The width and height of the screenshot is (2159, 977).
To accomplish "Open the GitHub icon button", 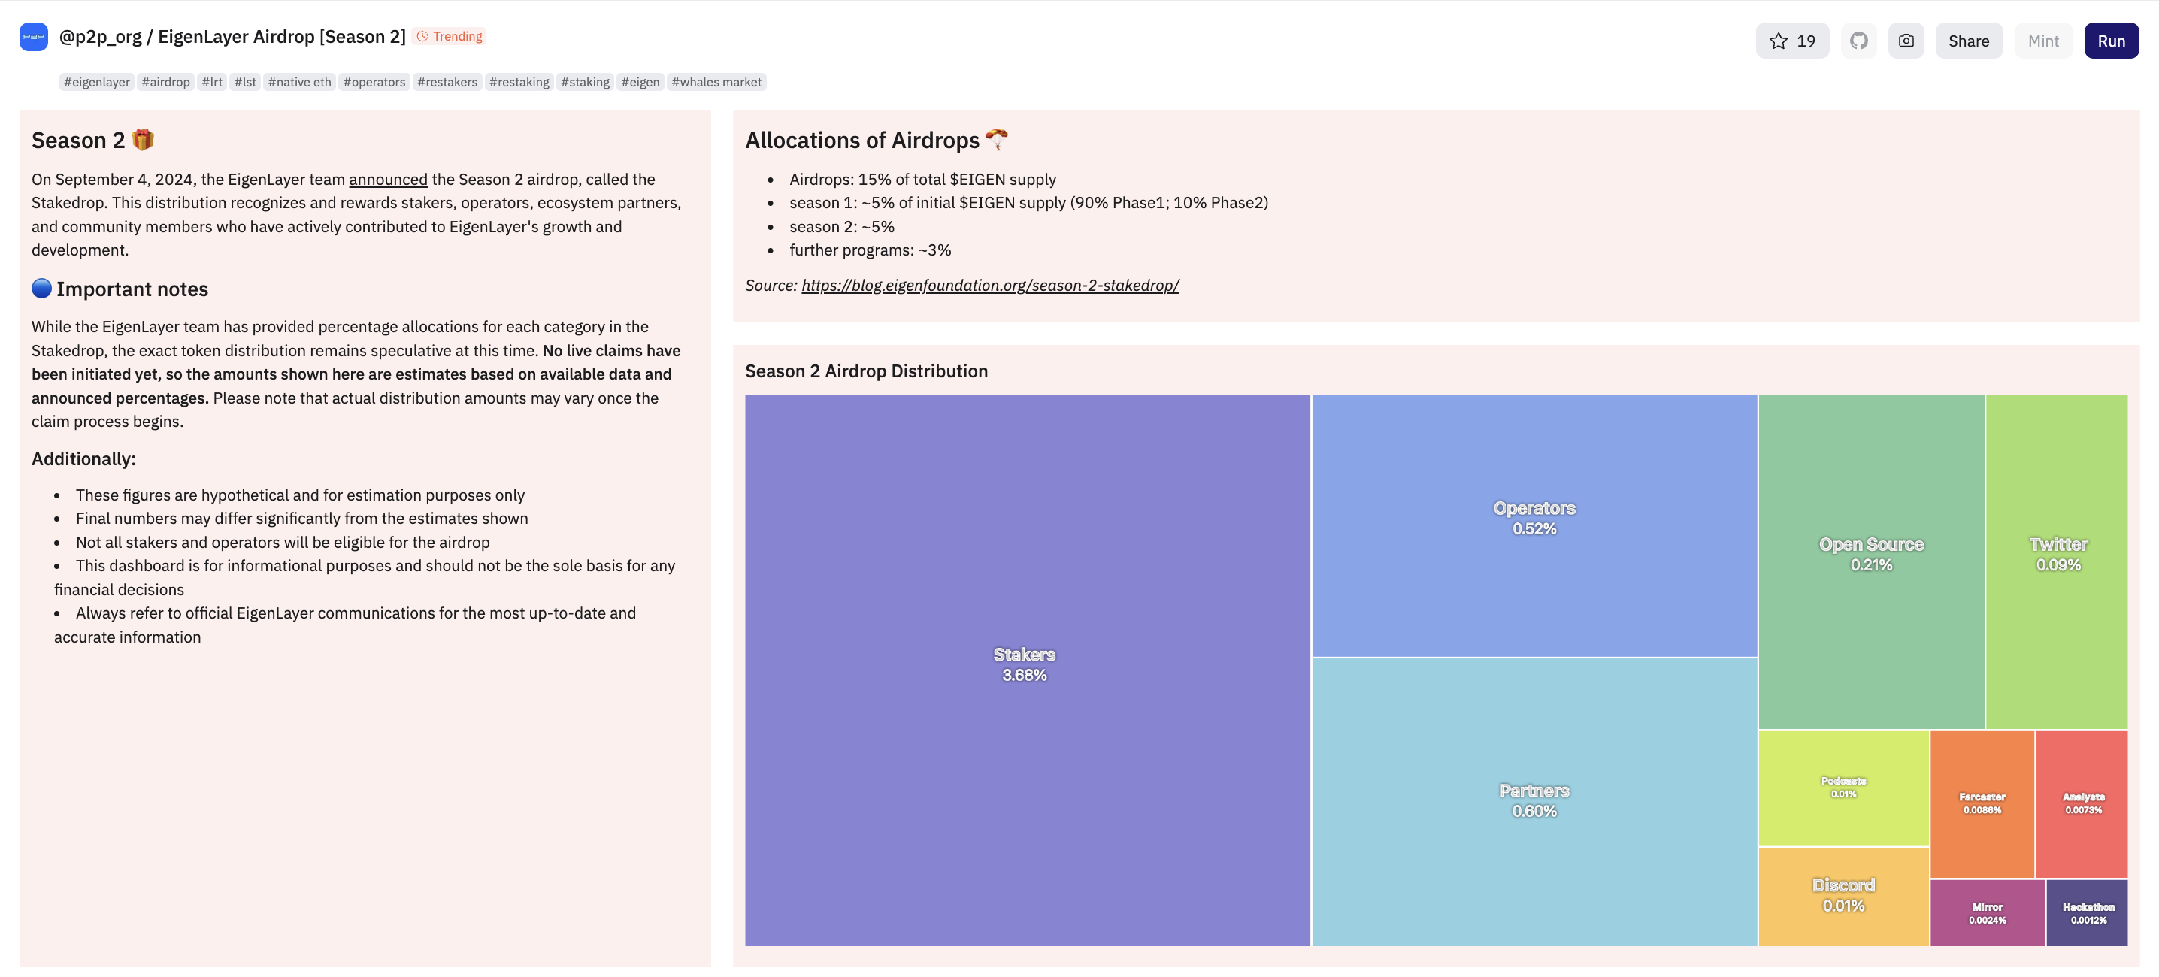I will (1858, 41).
